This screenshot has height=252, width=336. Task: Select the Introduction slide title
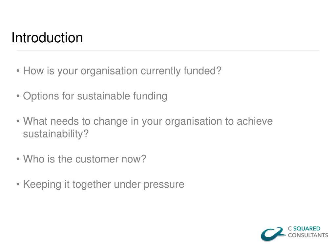[47, 38]
